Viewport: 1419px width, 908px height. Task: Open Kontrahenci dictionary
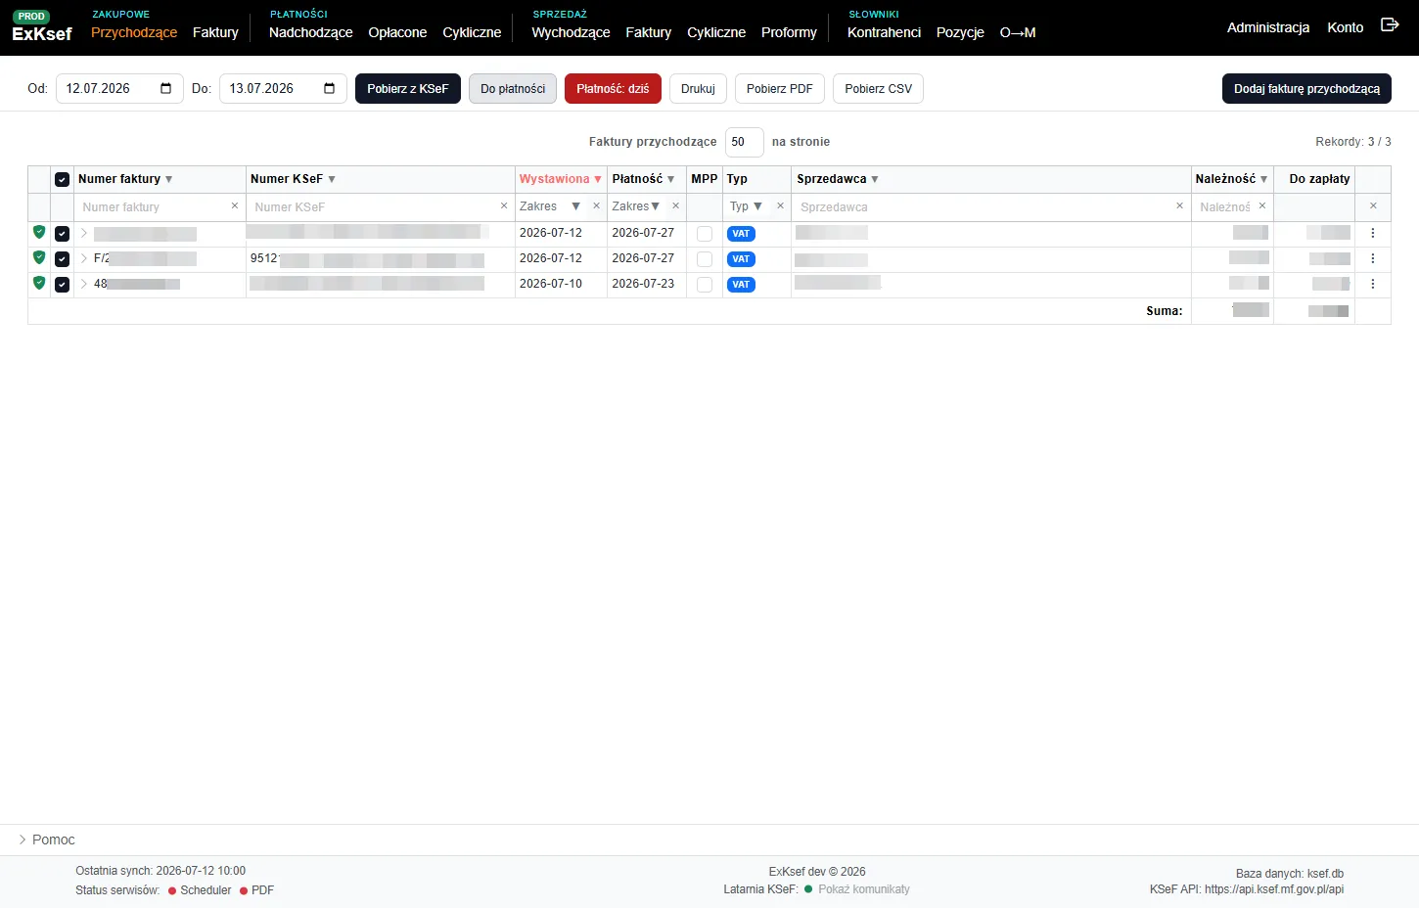(884, 32)
